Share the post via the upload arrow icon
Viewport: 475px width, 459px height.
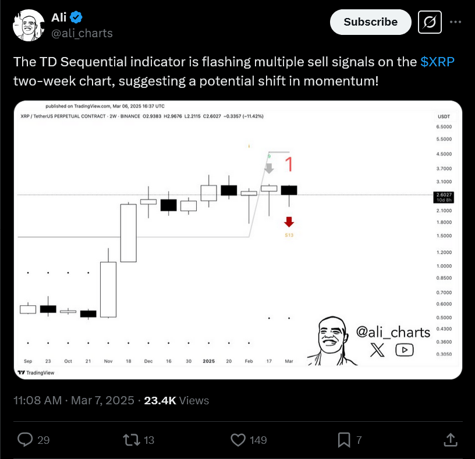pos(451,440)
